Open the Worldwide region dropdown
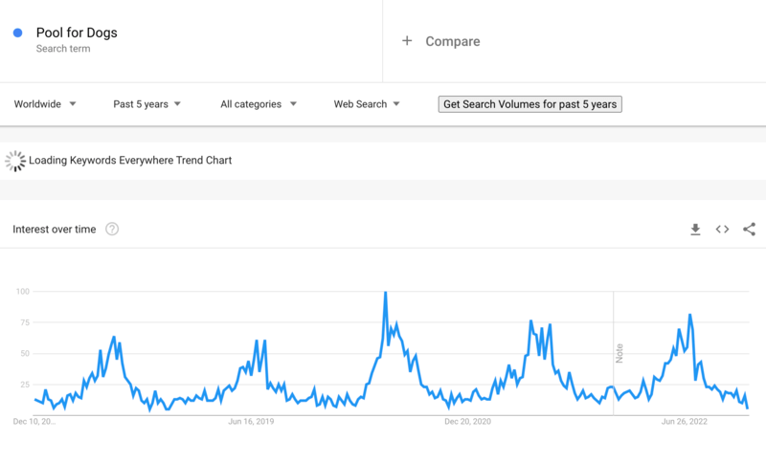The image size is (766, 463). (45, 104)
